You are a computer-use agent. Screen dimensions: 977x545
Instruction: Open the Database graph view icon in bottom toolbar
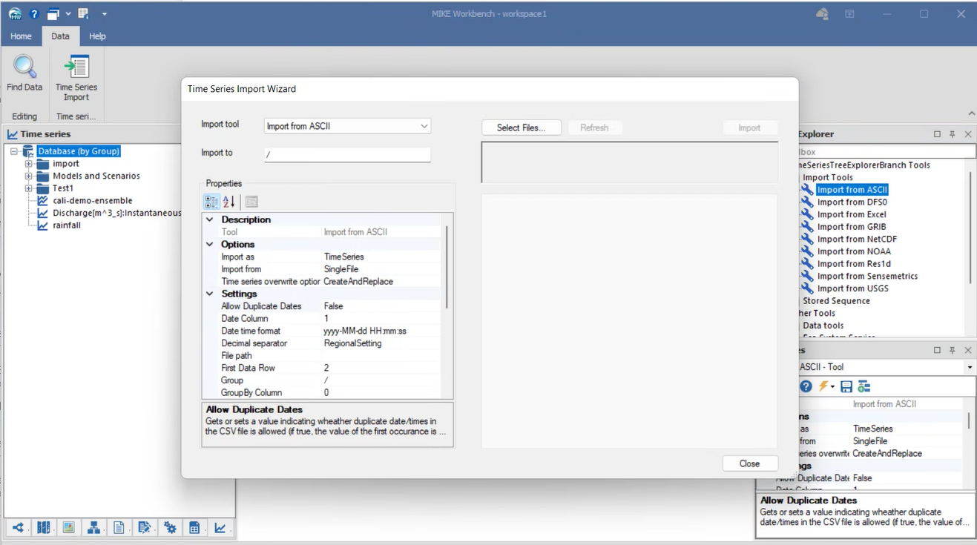[x=18, y=528]
